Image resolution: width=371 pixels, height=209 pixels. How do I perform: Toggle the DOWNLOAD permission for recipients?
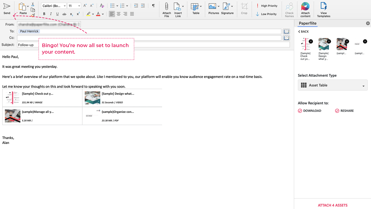pyautogui.click(x=309, y=111)
